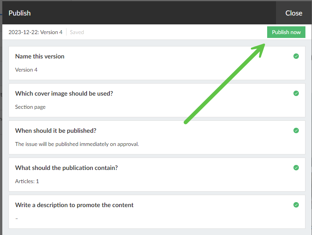Expand "What should the publication contain?" section
This screenshot has width=312, height=235.
pyautogui.click(x=66, y=168)
